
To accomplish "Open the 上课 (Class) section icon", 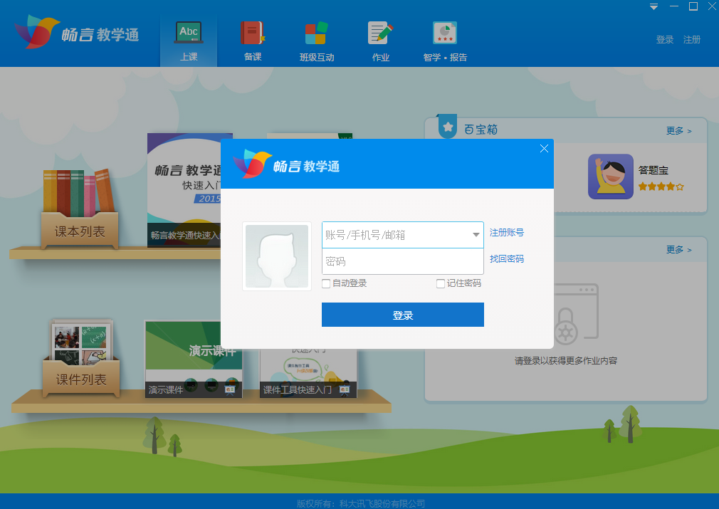I will 188,32.
